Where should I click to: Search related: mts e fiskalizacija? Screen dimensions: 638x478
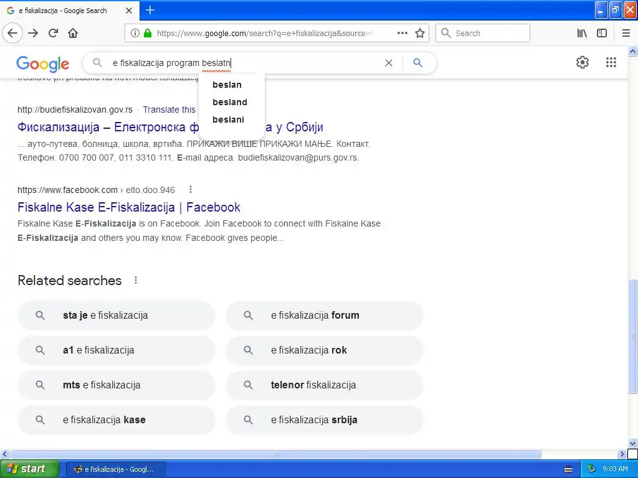(116, 385)
